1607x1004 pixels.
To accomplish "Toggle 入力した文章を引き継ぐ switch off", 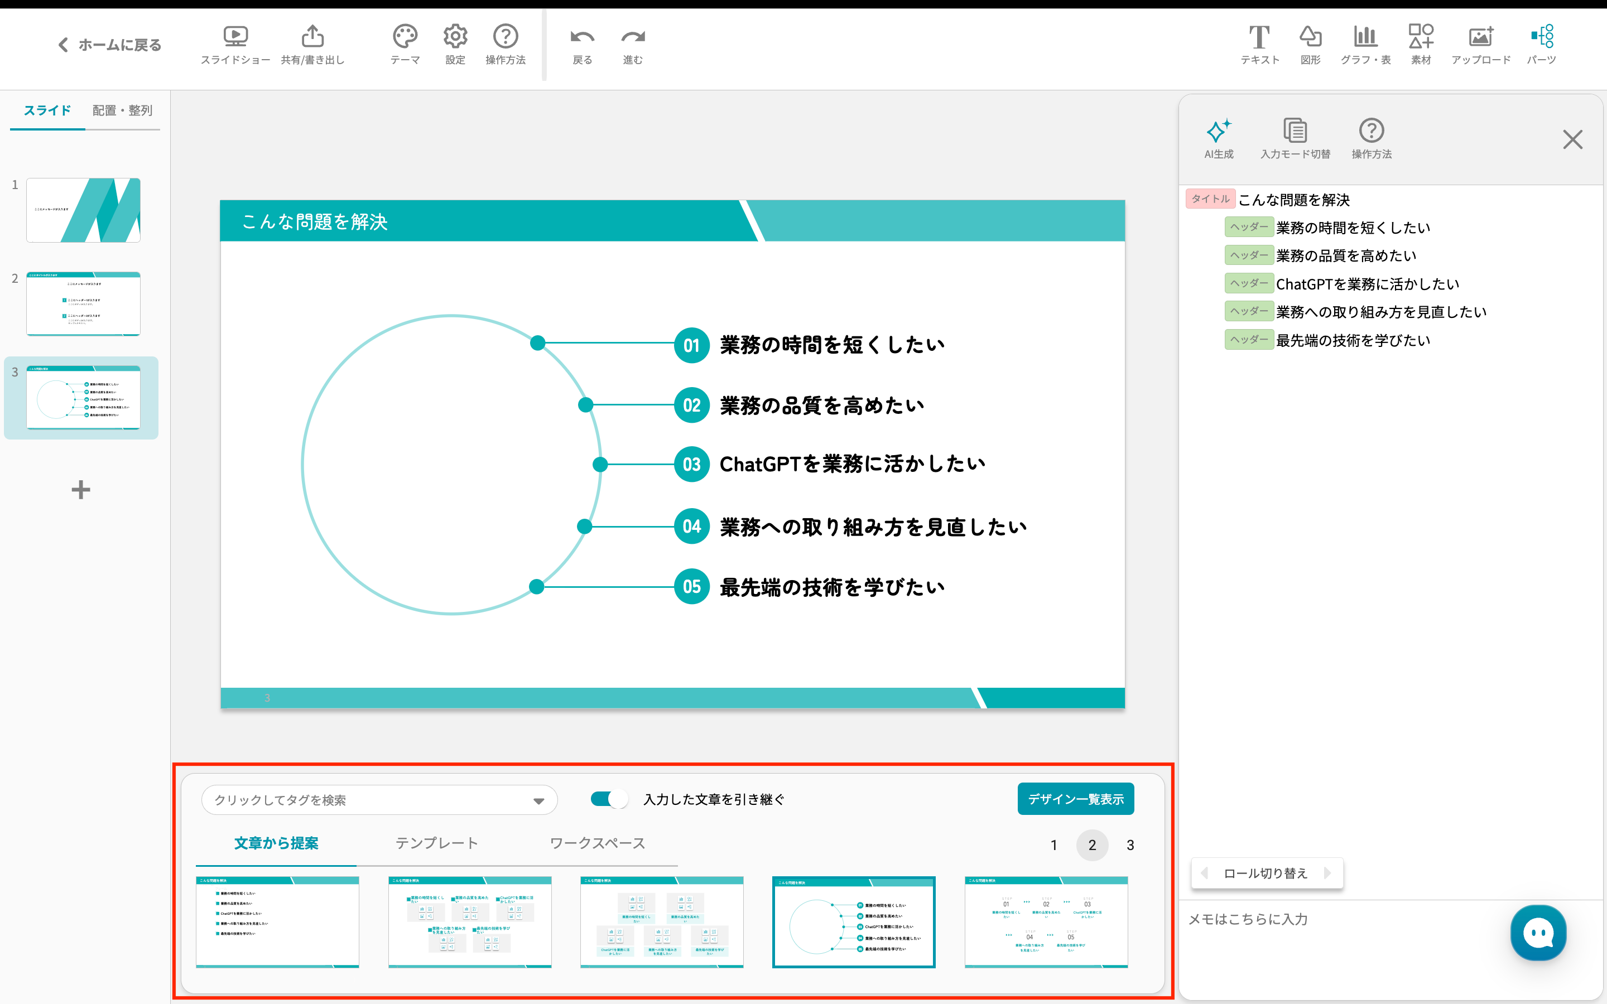I will point(609,799).
